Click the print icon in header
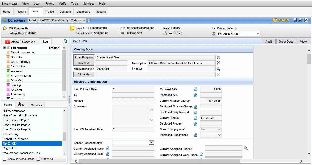This screenshot has width=312, height=165. click(x=300, y=20)
